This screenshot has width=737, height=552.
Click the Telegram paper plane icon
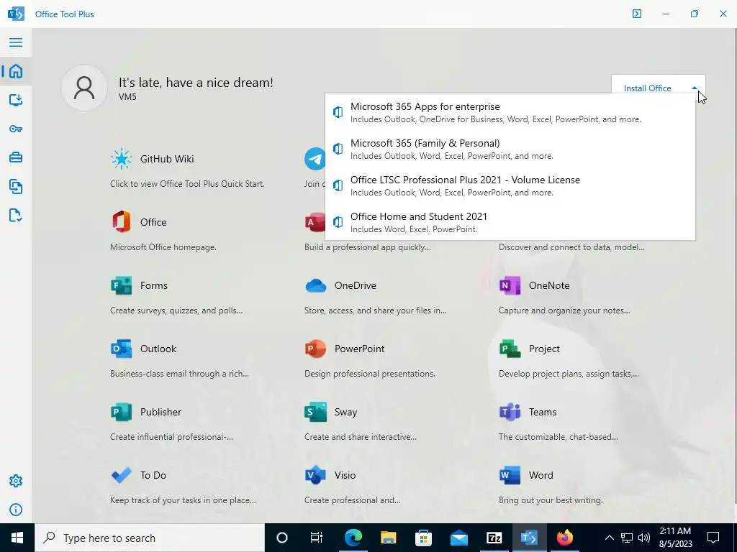point(315,159)
